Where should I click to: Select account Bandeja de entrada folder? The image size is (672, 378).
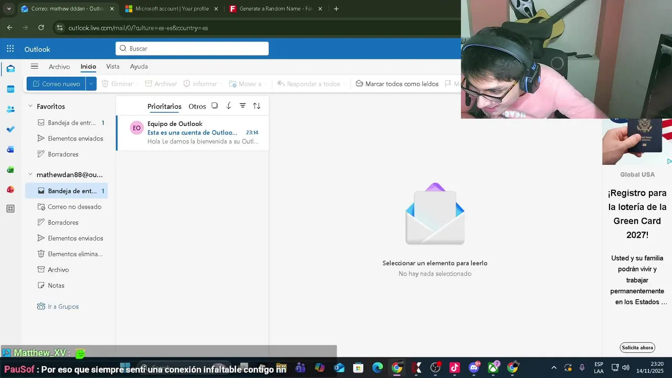point(67,191)
